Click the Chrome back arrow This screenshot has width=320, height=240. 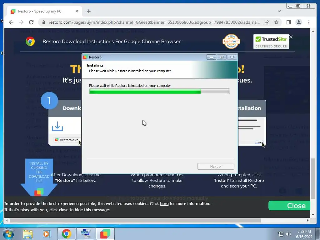point(11,22)
